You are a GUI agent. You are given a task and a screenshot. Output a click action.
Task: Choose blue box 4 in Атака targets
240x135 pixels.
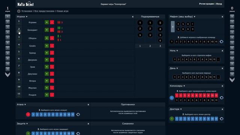point(45,114)
